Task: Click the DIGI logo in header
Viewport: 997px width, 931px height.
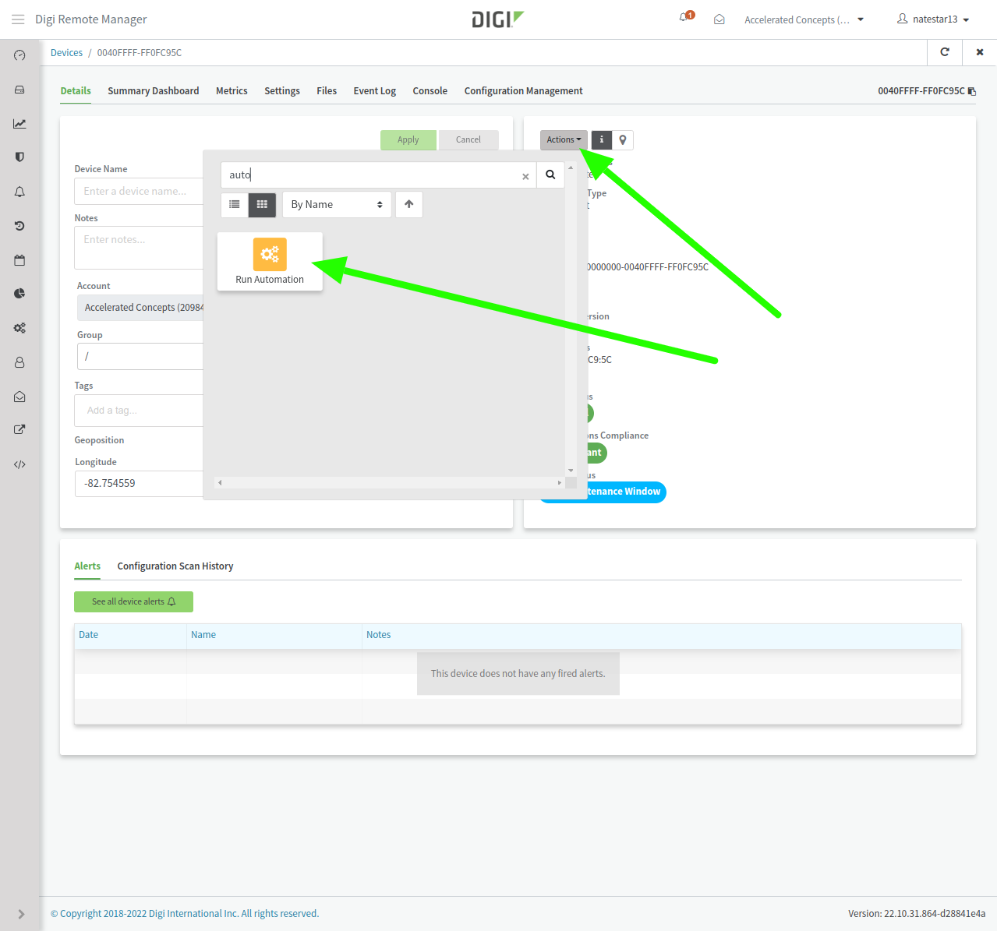Action: click(x=498, y=19)
